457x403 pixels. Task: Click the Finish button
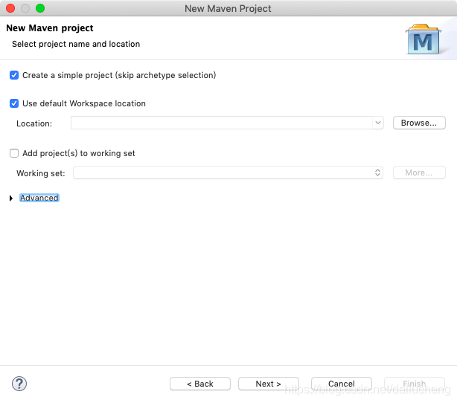[x=415, y=384]
